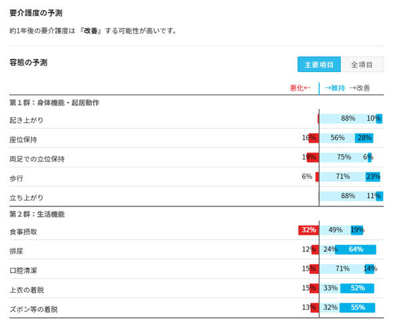Image resolution: width=393 pixels, height=328 pixels.
Task: Click the 第1群：身体機能・起居動作 group header
Action: coord(55,103)
